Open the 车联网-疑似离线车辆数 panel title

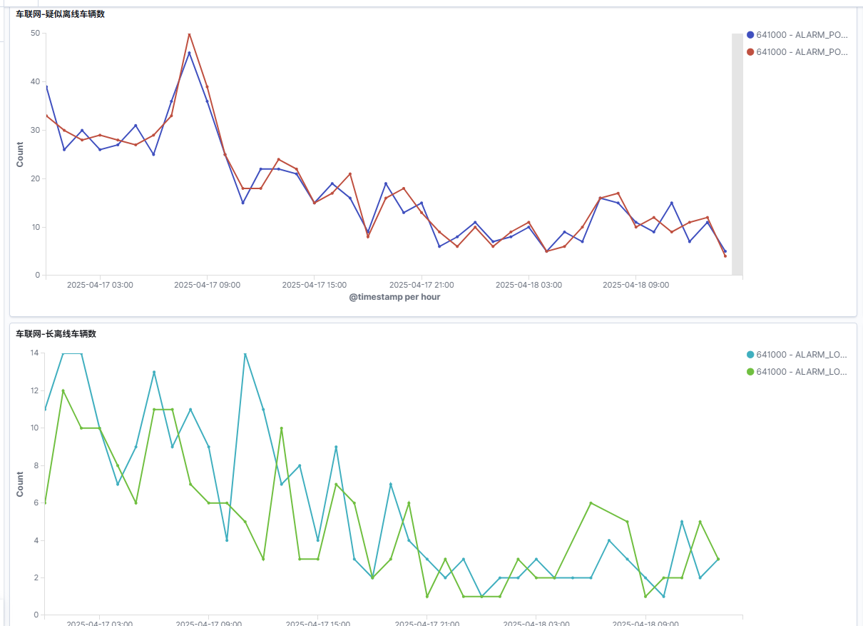[61, 14]
